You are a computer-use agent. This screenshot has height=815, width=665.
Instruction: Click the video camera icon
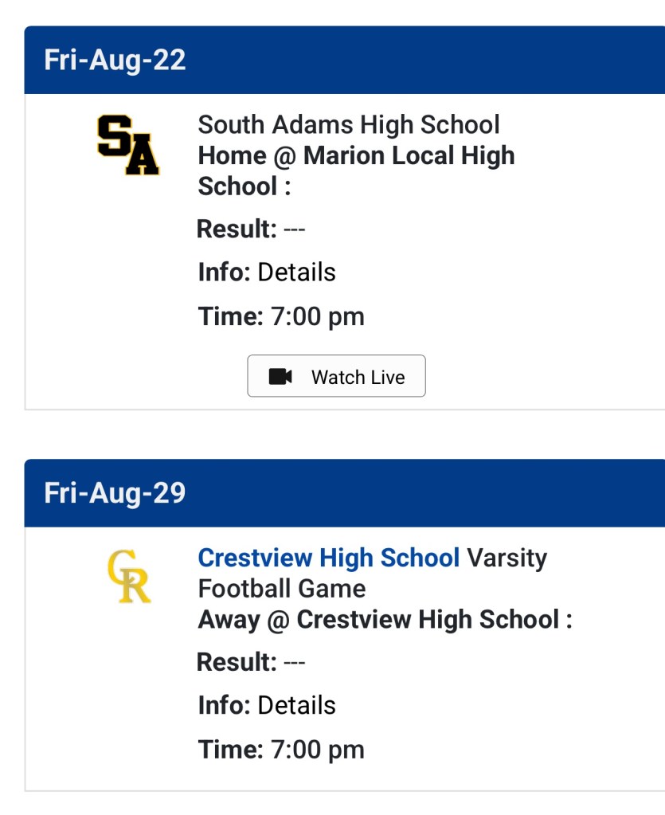[280, 377]
